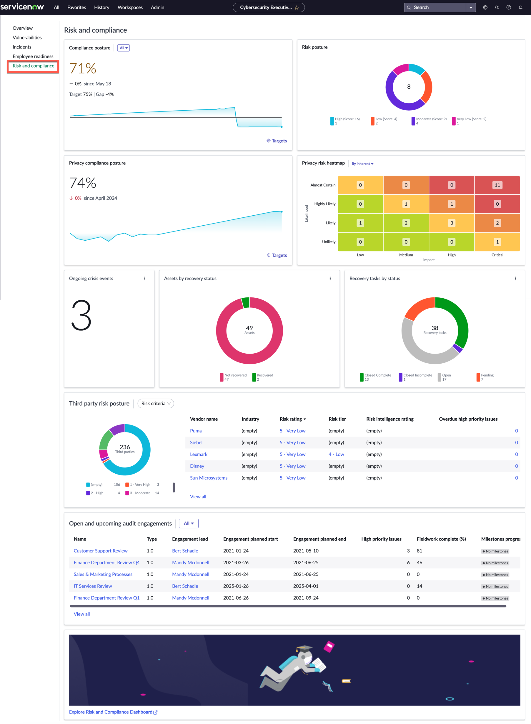Click external link icon beside Explore Dashboard

point(156,712)
